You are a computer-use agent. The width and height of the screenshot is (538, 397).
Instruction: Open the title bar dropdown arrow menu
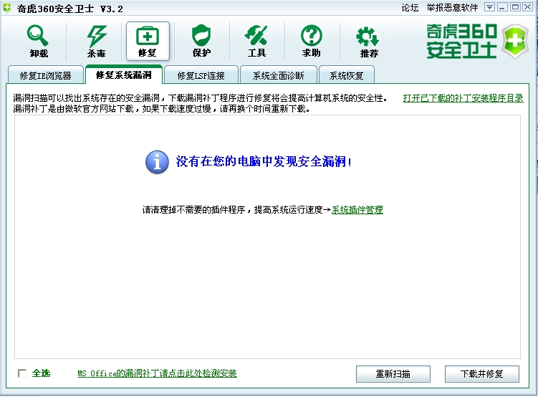tap(489, 7)
